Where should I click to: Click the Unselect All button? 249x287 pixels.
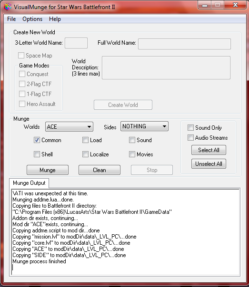pos(209,164)
